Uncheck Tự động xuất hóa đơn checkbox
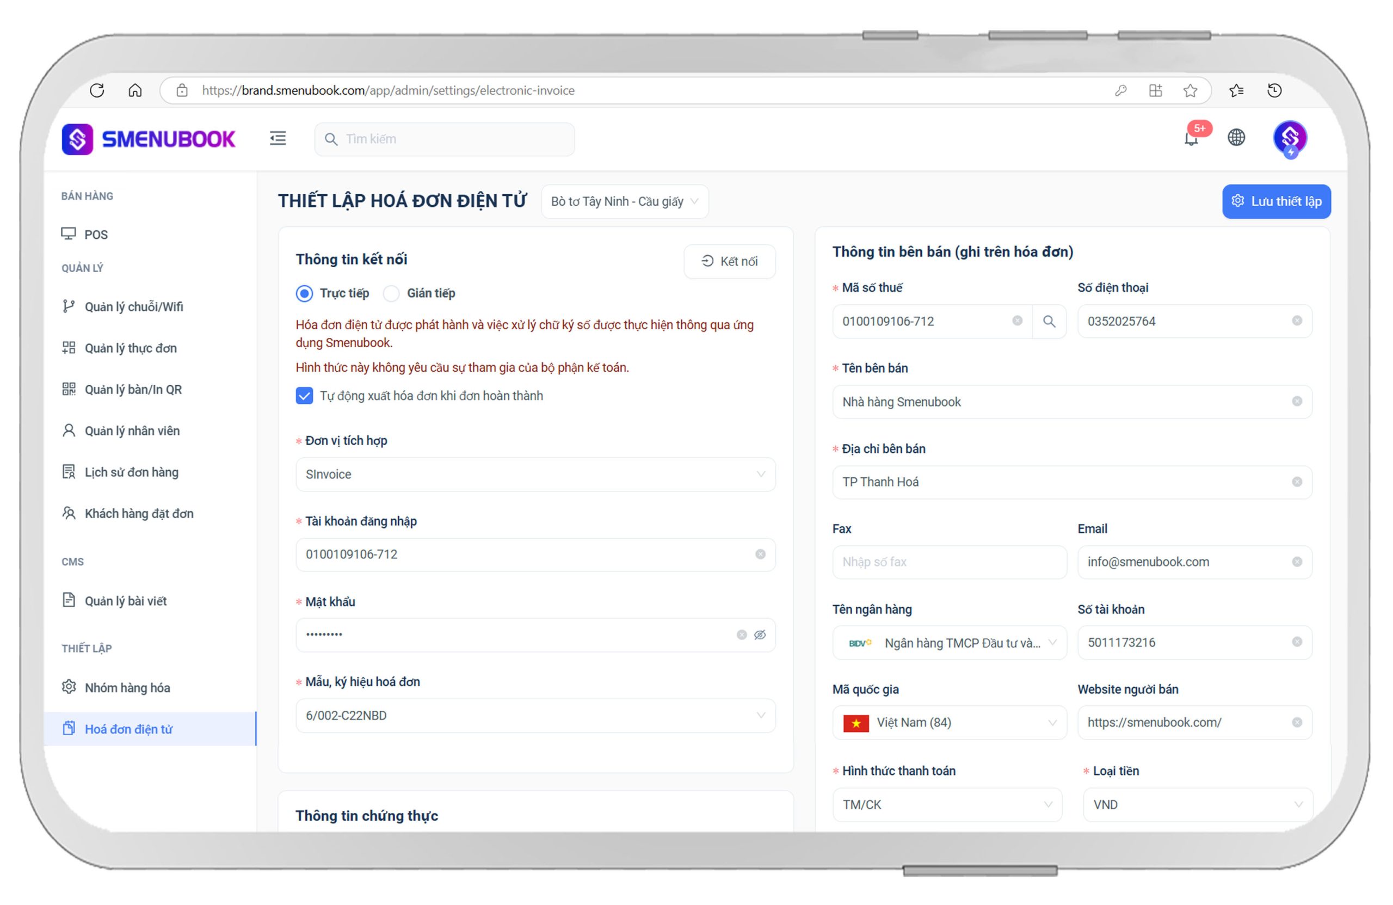Screen dimensions: 1393x905 304,396
